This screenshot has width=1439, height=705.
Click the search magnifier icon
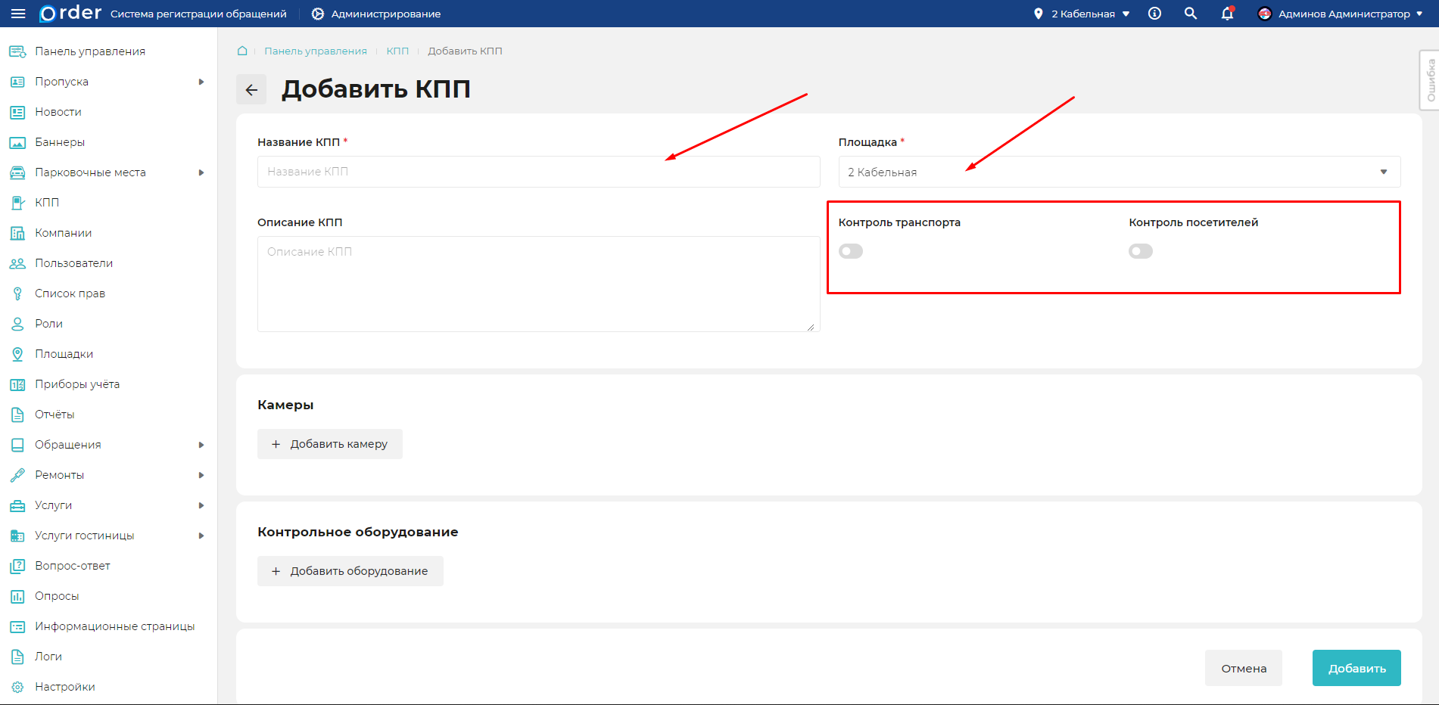pyautogui.click(x=1191, y=14)
